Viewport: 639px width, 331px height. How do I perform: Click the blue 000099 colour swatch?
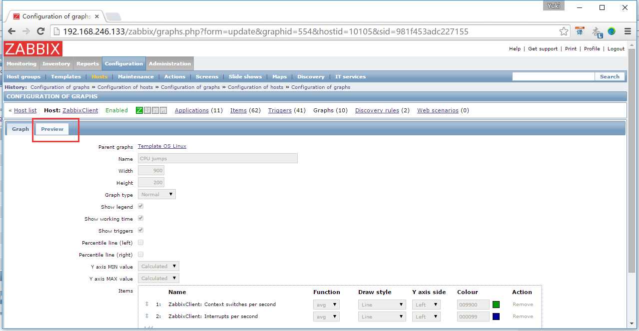point(496,317)
